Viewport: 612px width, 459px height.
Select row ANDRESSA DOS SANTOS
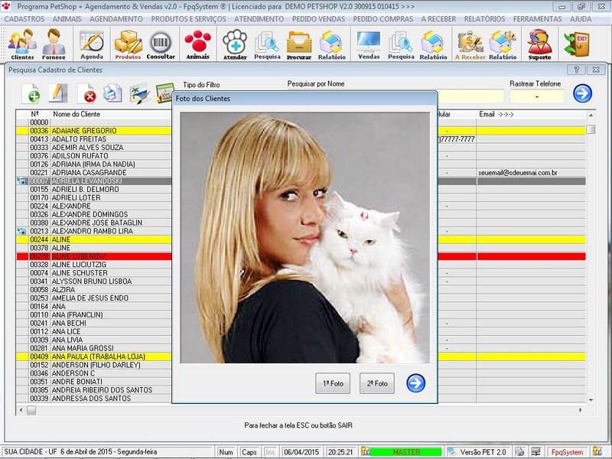tap(93, 398)
